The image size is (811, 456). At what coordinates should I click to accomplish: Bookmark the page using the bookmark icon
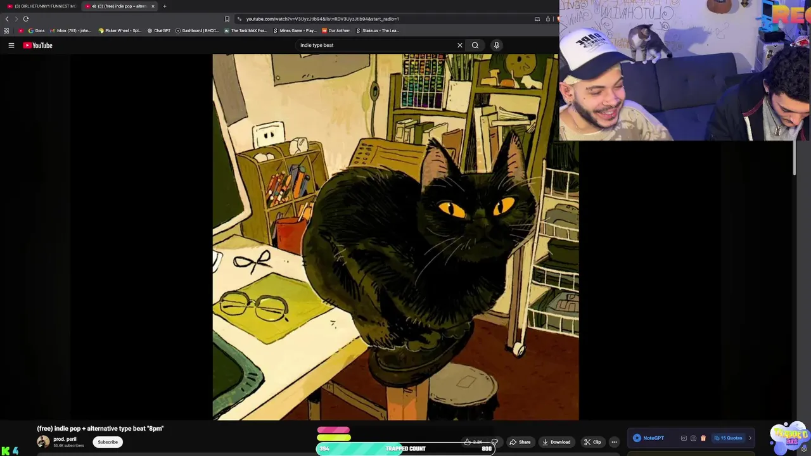(227, 19)
